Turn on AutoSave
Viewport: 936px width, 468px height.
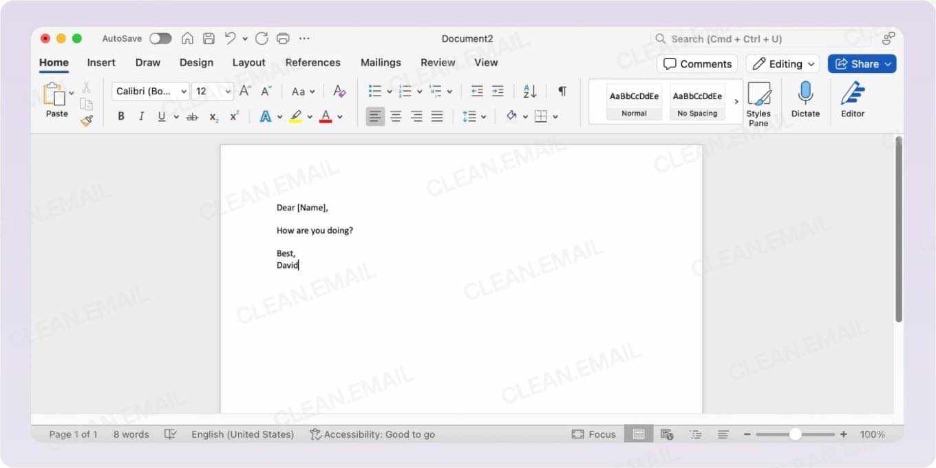[160, 39]
